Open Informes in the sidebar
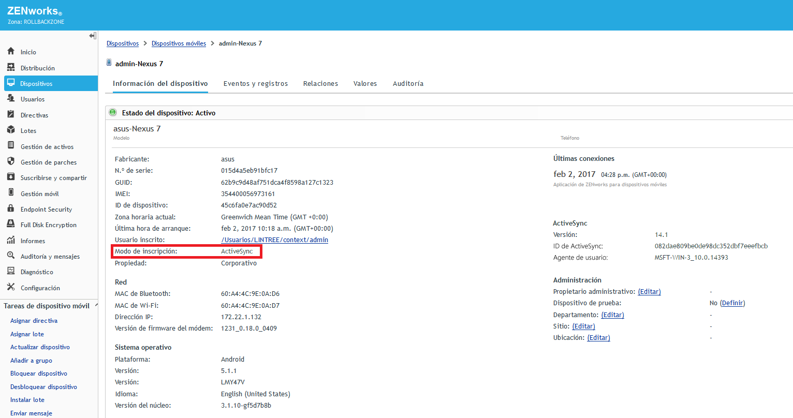The height and width of the screenshot is (418, 793). click(33, 241)
